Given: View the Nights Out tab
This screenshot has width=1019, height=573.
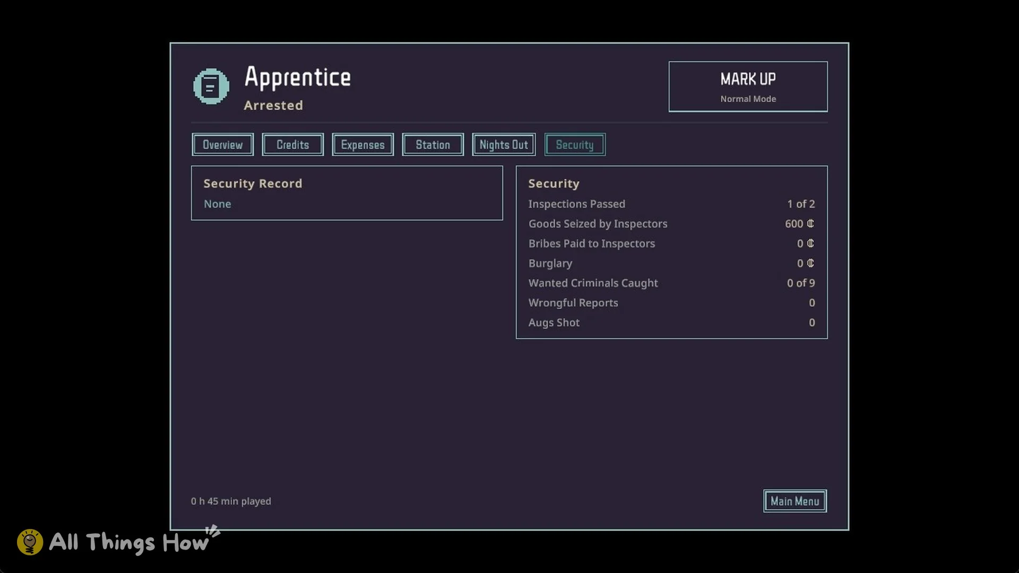Looking at the screenshot, I should (504, 145).
